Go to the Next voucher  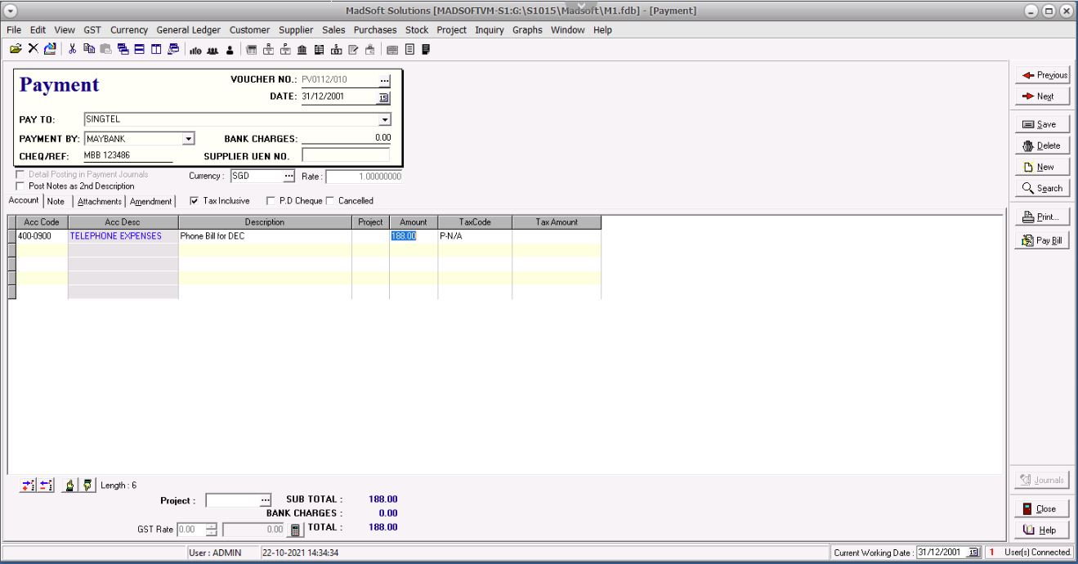pos(1042,96)
